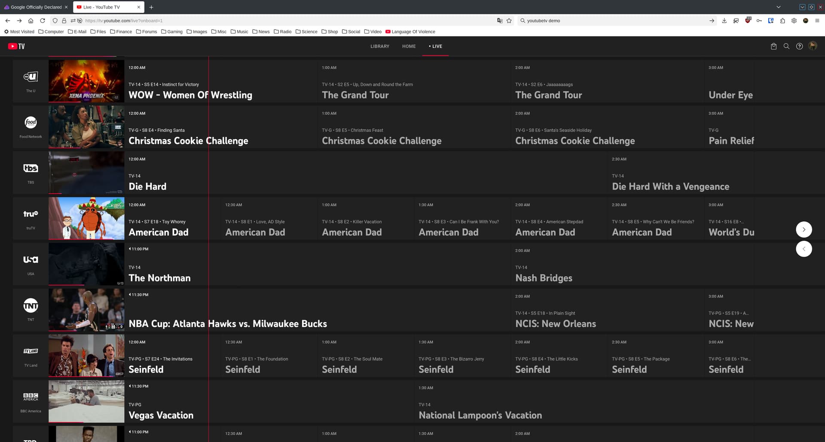825x442 pixels.
Task: Open National Lampoon's Vacation listing
Action: [x=584, y=401]
